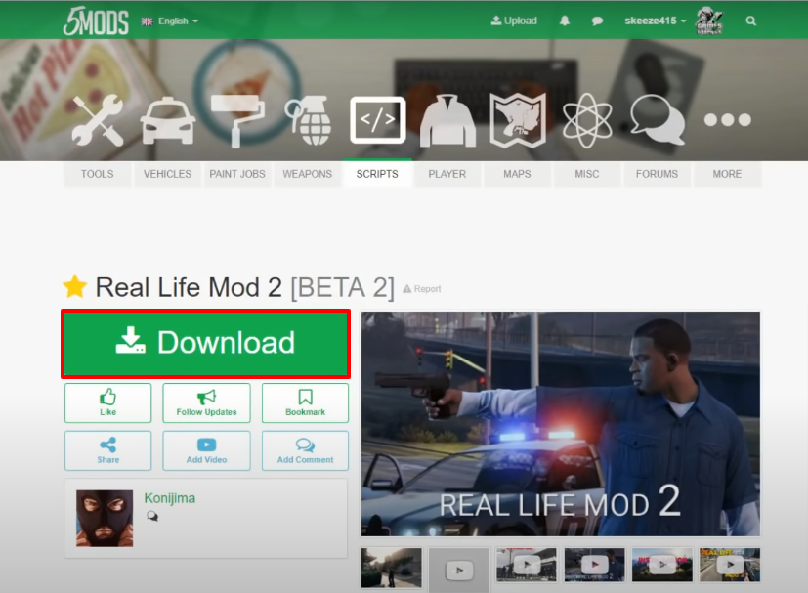Click the Vehicles car icon
This screenshot has height=593, width=808.
click(167, 121)
